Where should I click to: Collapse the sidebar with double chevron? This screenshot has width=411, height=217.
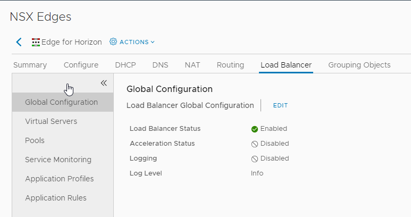click(x=104, y=83)
